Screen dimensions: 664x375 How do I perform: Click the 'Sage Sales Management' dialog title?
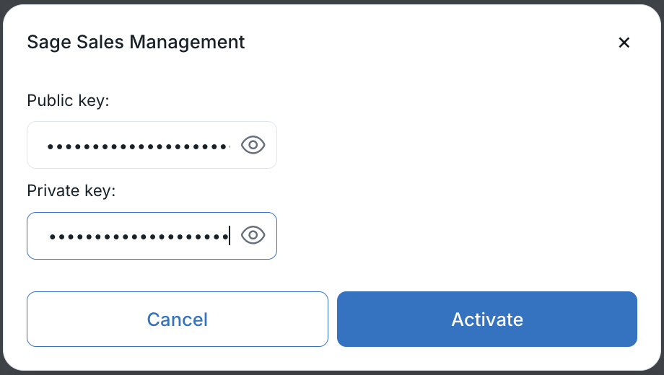pyautogui.click(x=136, y=42)
